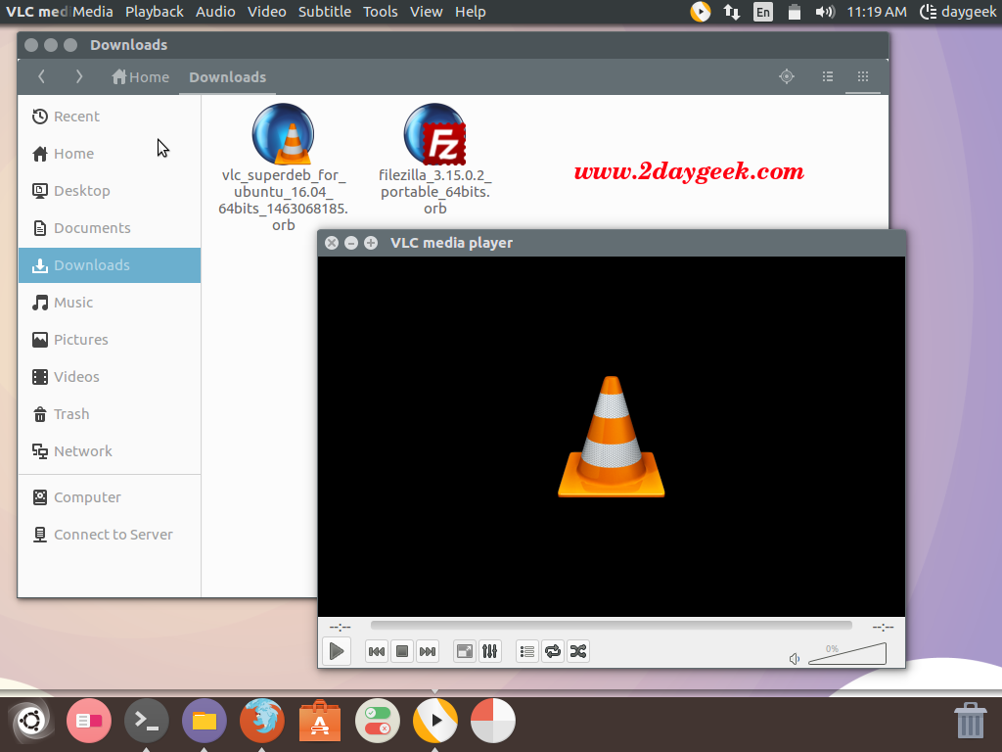This screenshot has width=1002, height=752.
Task: Adjust the VLC volume slider
Action: click(x=847, y=654)
